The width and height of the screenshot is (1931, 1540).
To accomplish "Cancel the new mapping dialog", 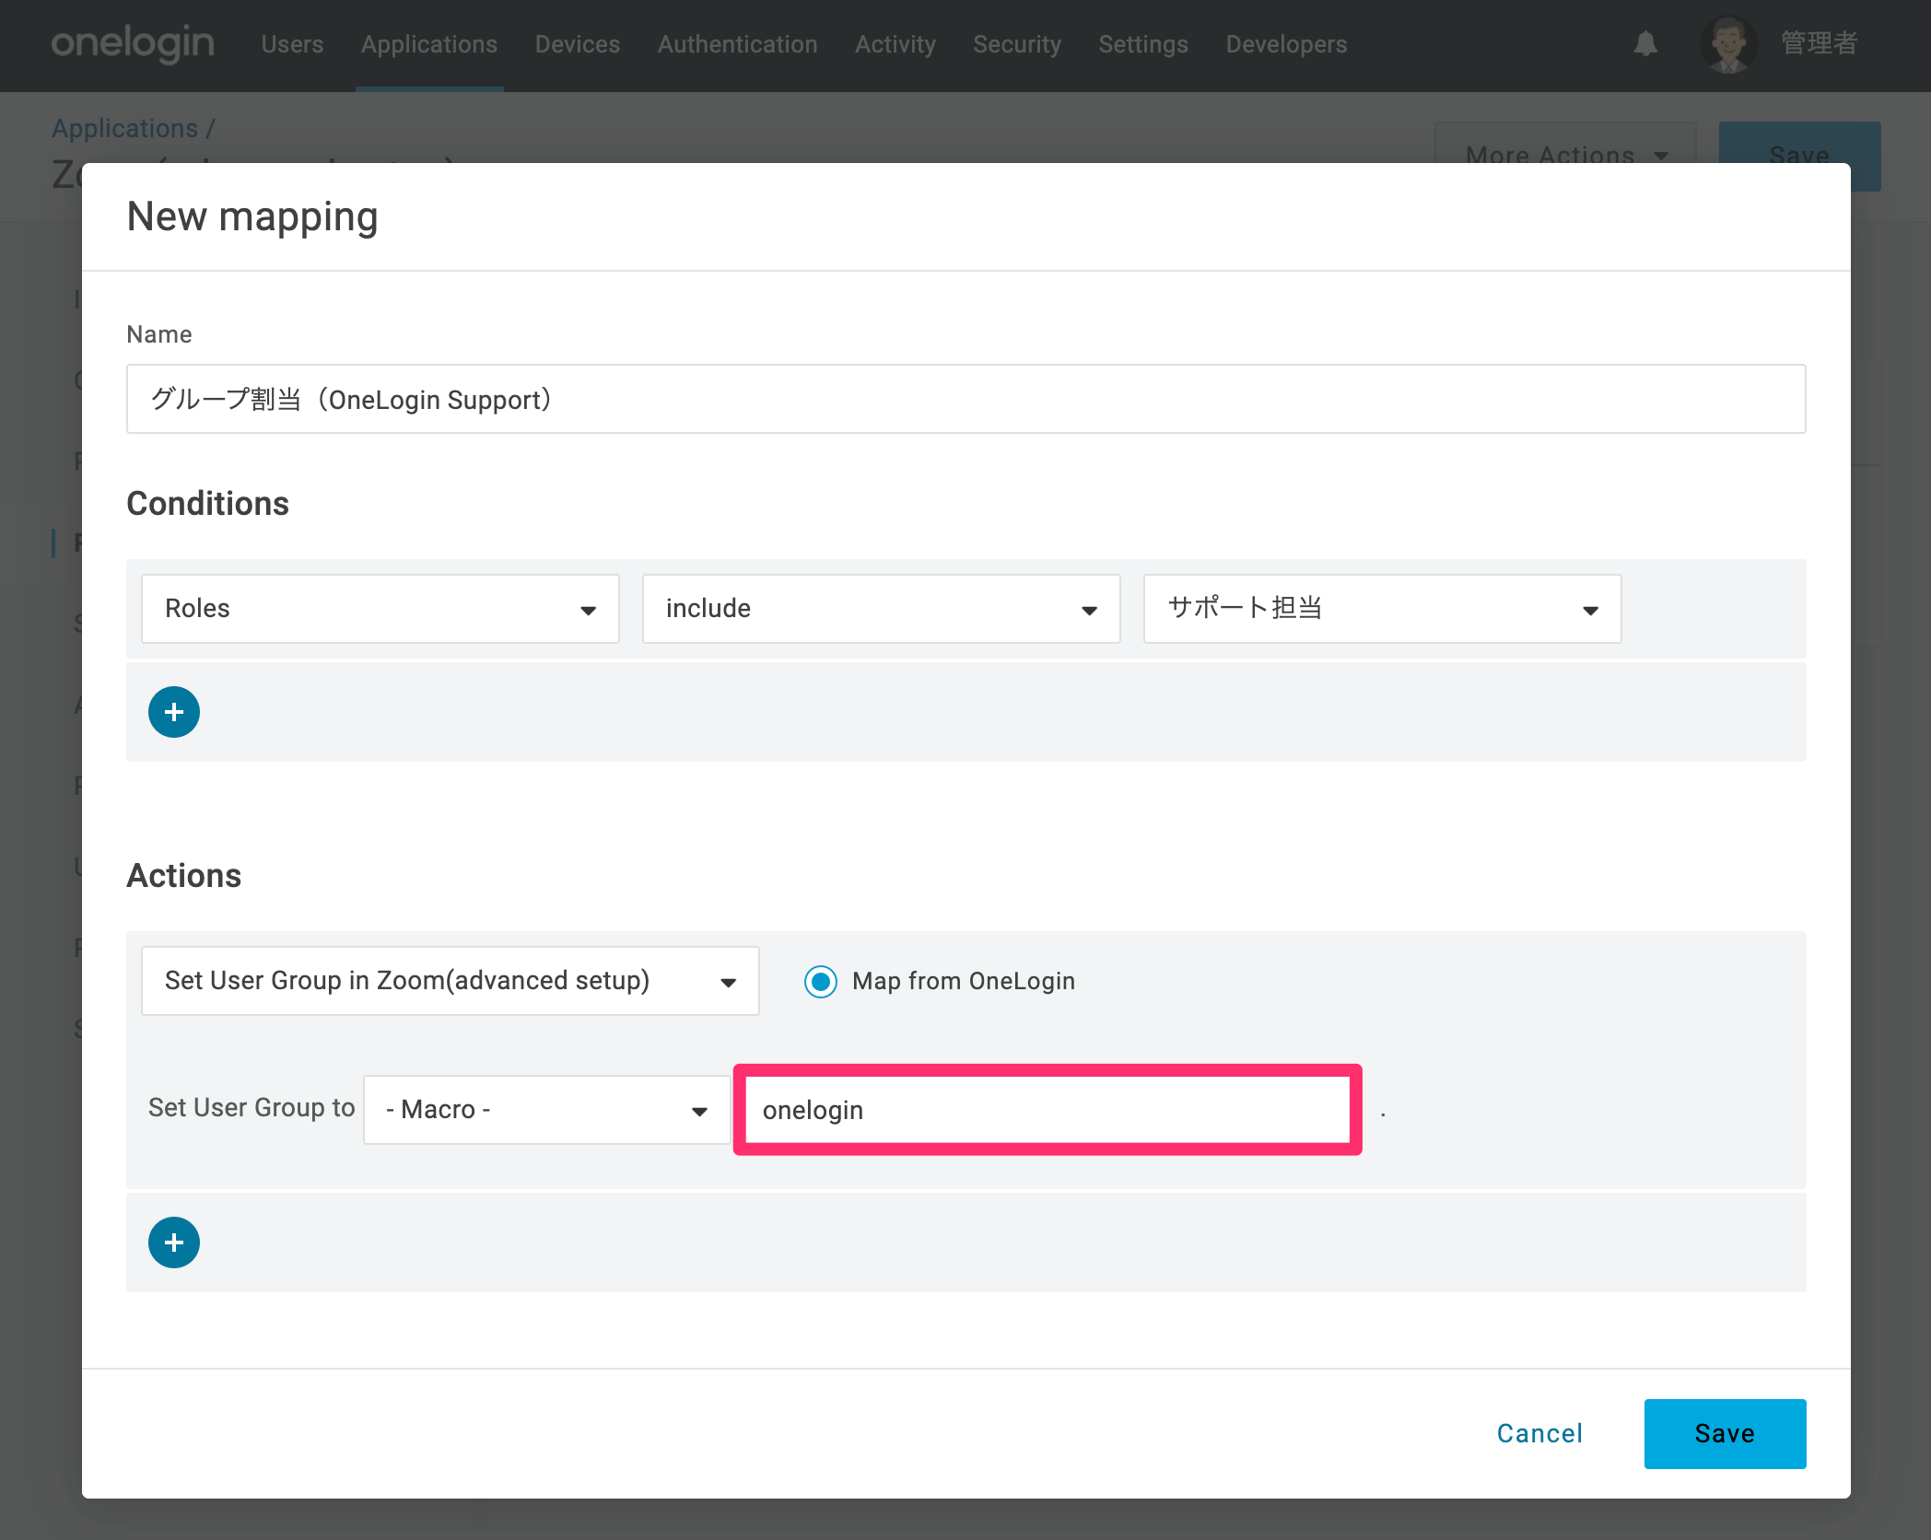I will coord(1539,1434).
